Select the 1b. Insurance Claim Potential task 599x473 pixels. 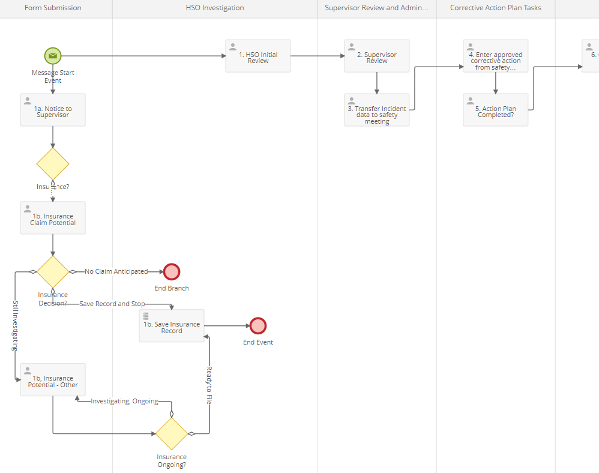tap(53, 218)
